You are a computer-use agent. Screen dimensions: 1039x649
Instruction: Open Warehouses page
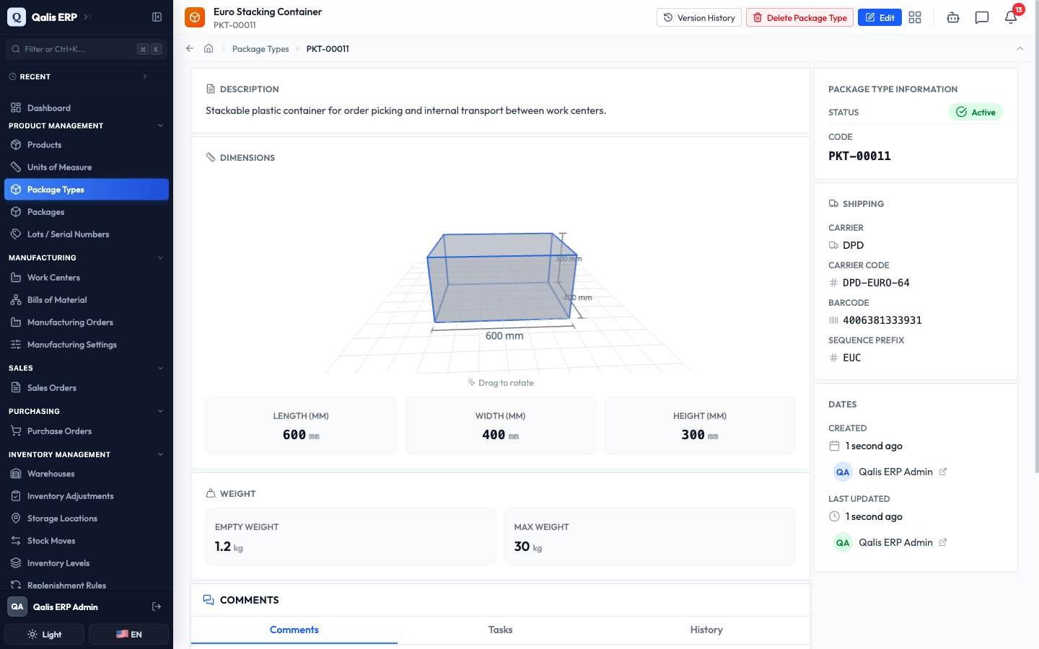pyautogui.click(x=87, y=474)
